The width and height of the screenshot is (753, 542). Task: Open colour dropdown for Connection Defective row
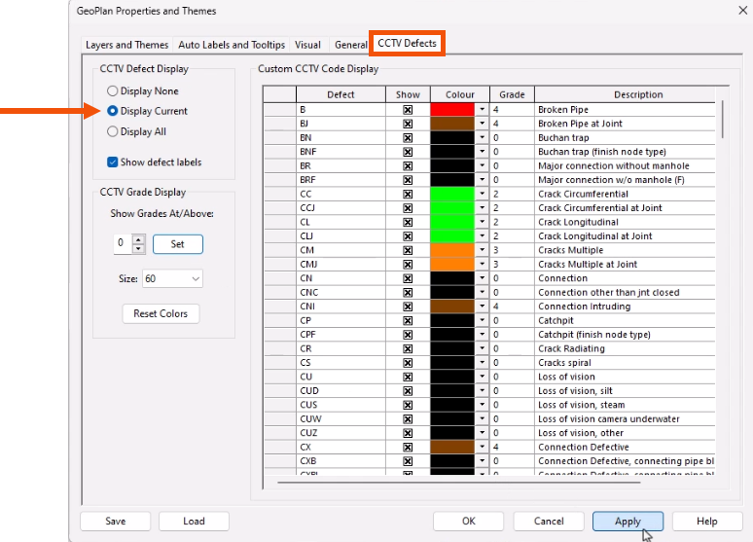(x=483, y=447)
